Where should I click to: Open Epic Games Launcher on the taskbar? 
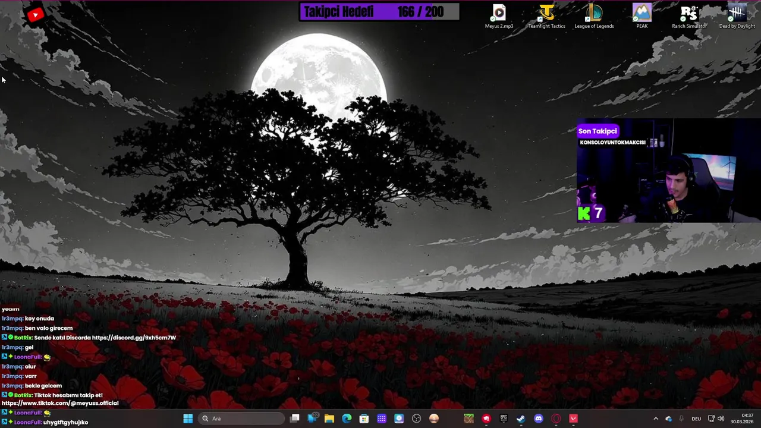504,418
